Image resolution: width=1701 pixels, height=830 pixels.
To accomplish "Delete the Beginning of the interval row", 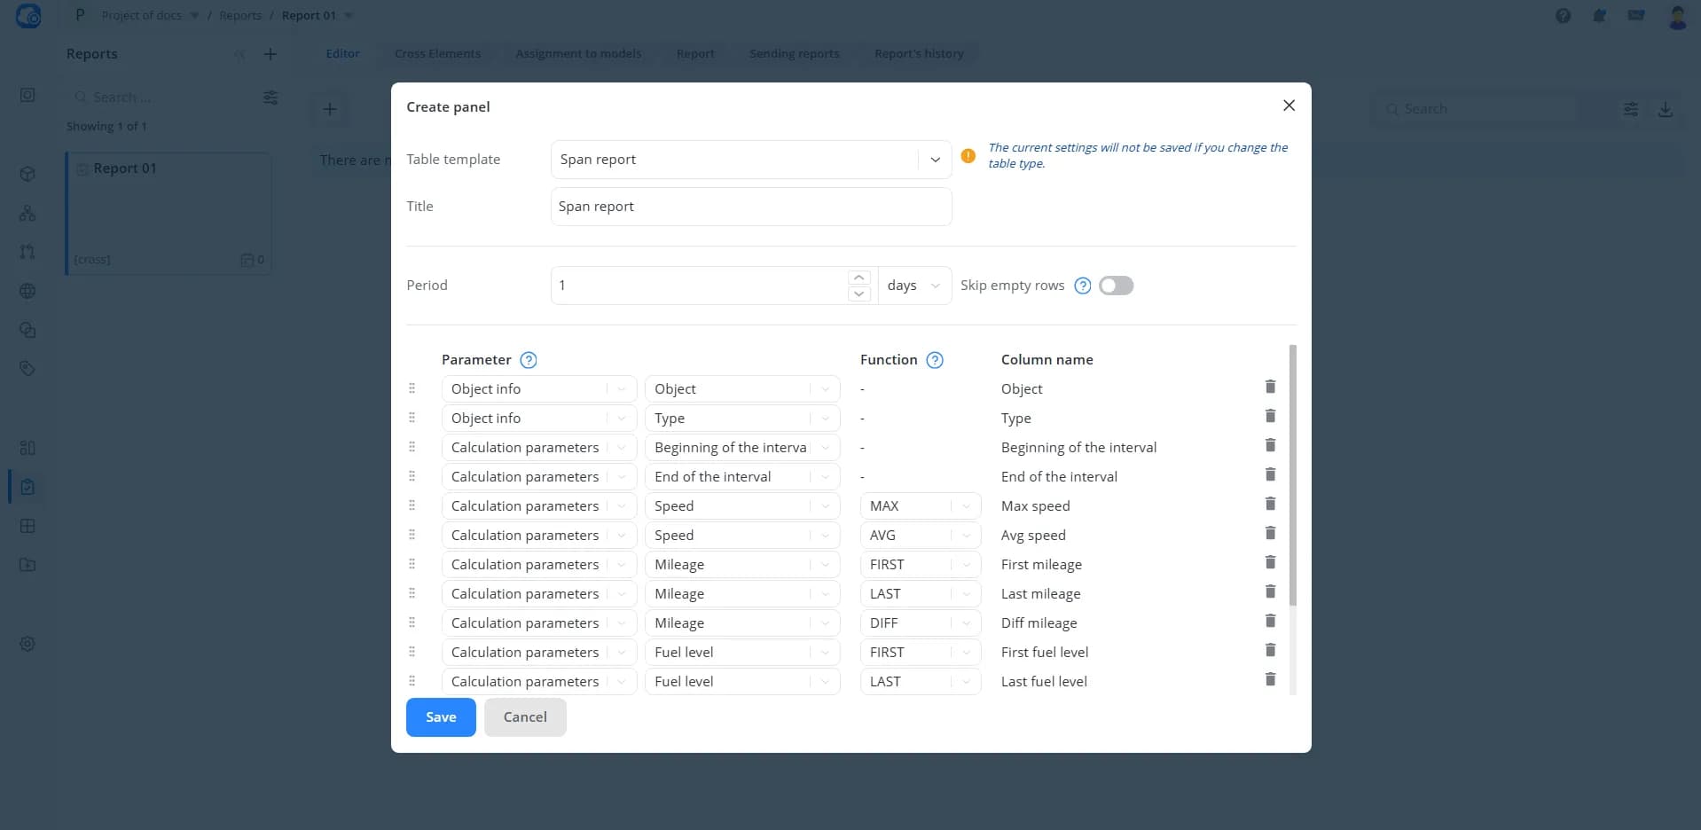I will 1270,445.
